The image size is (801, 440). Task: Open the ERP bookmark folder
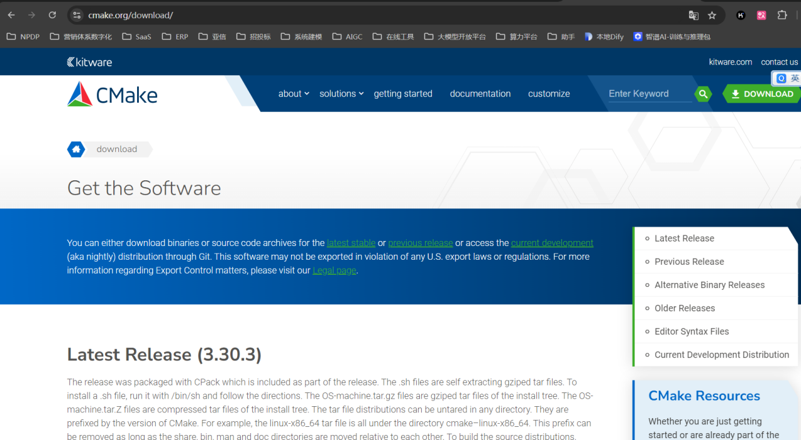pos(175,37)
